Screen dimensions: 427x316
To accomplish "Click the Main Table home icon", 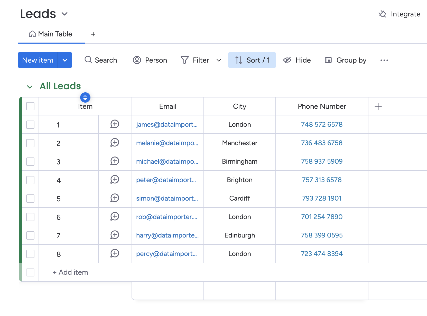I will 32,34.
